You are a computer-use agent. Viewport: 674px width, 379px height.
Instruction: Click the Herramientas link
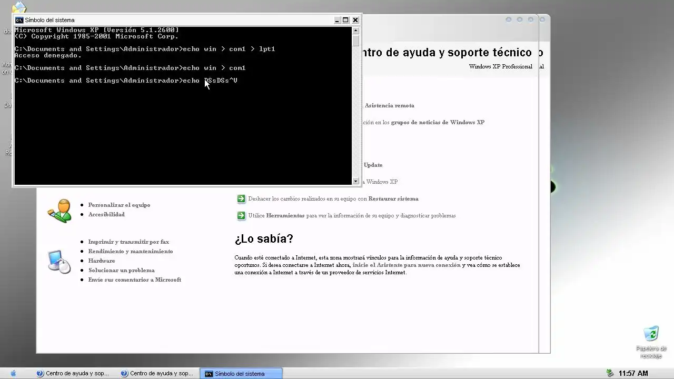pyautogui.click(x=285, y=215)
